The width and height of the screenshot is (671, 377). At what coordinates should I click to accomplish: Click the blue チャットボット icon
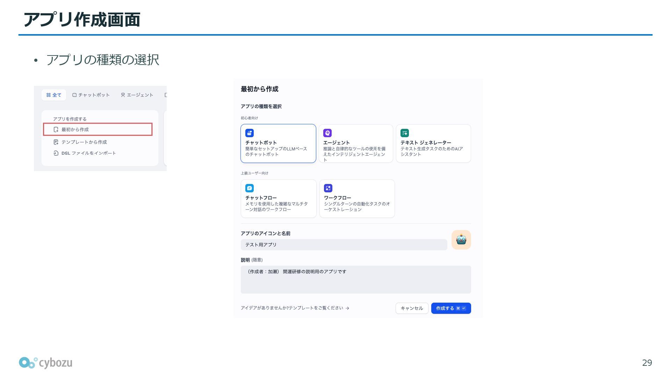click(250, 133)
